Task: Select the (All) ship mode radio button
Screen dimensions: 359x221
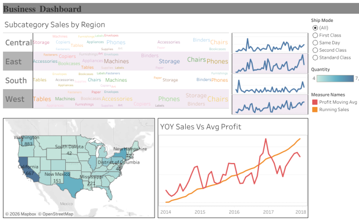Action: (x=315, y=28)
